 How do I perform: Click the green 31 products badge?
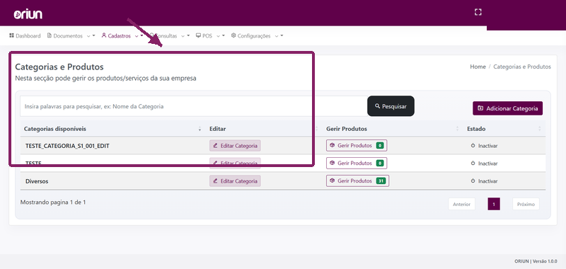tap(381, 181)
